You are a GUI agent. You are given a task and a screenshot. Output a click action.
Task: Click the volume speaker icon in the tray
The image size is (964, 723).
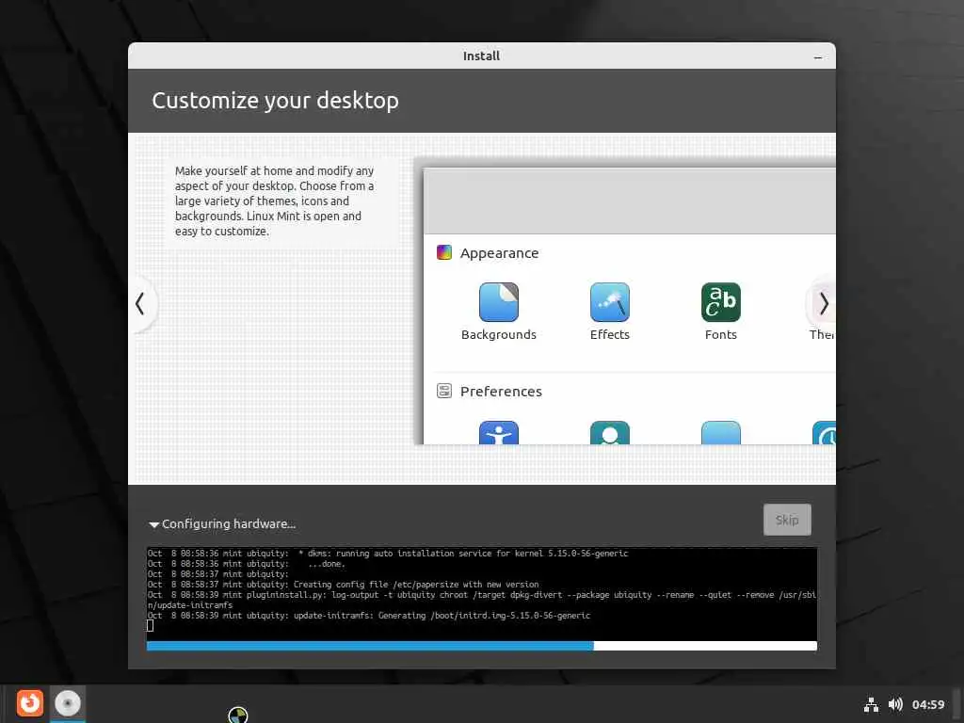click(x=895, y=704)
